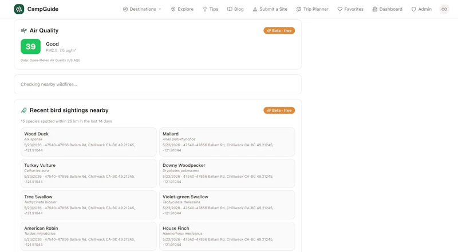Click the American Robin name
Image resolution: width=458 pixels, height=252 pixels.
(x=41, y=229)
